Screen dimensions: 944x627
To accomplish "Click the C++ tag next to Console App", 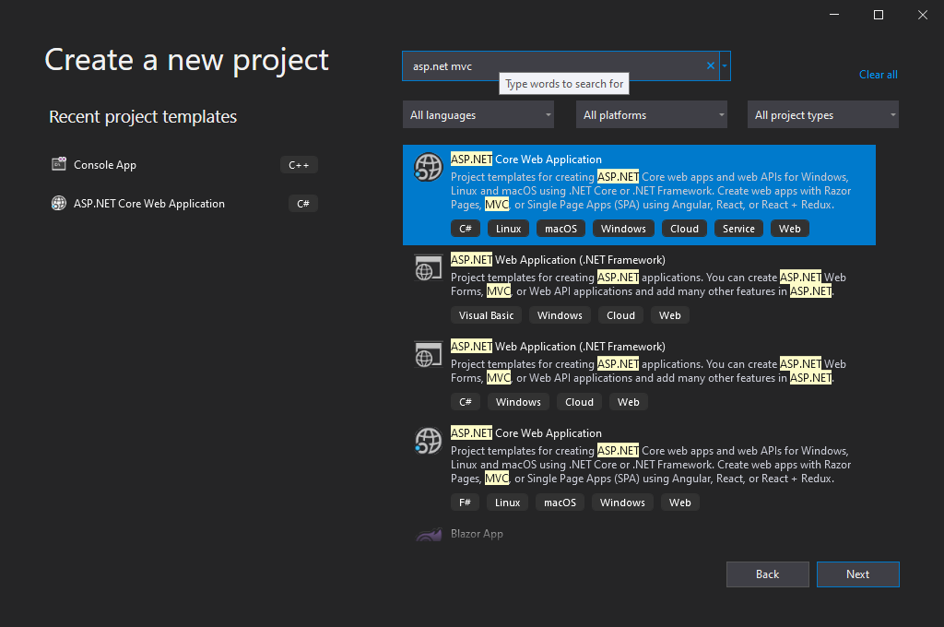I will 299,164.
